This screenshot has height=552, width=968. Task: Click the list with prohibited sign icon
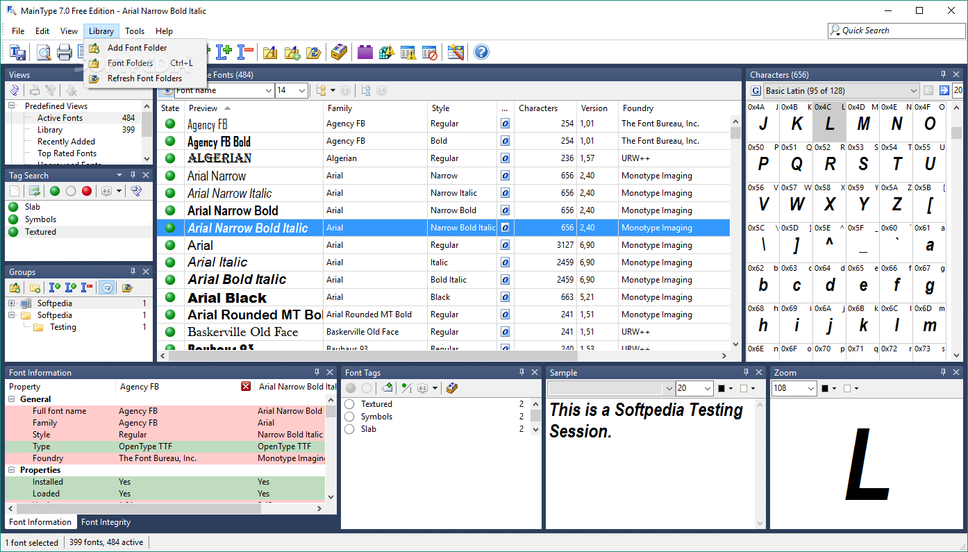click(430, 52)
